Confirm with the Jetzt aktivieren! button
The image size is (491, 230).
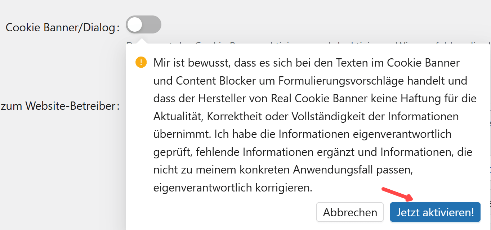pos(435,212)
